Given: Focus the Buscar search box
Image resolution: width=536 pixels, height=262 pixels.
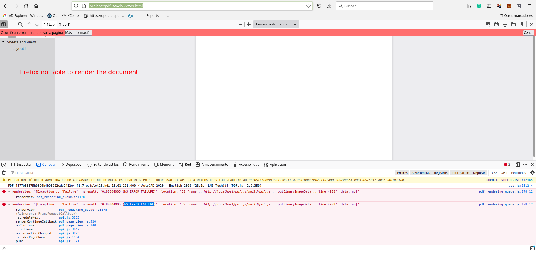Looking at the screenshot, I should (x=384, y=6).
